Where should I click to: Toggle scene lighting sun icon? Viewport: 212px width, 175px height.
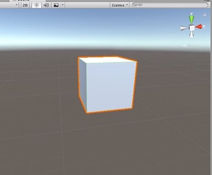coord(36,5)
